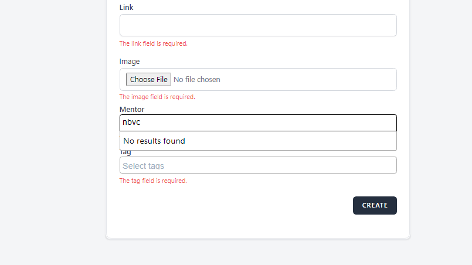Click white card area left of CREATE

click(235, 205)
